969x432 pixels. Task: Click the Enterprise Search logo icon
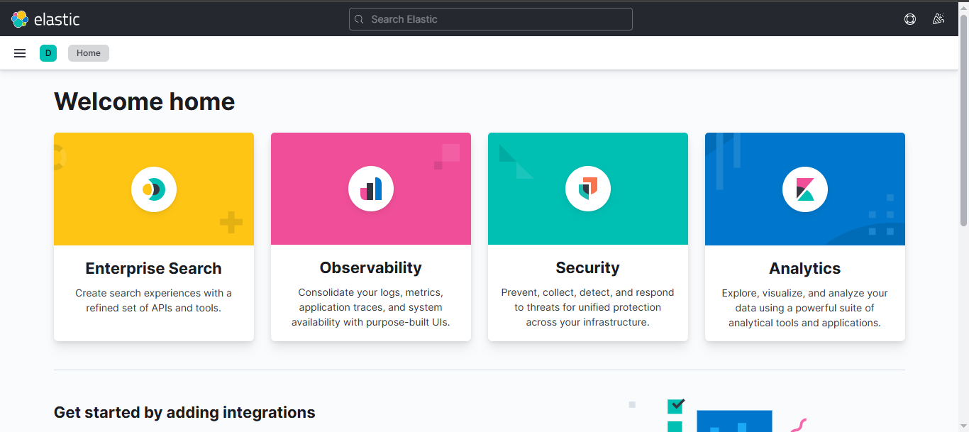(154, 189)
